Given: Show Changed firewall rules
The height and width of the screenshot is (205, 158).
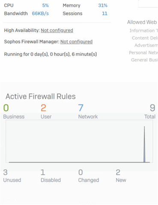Looking at the screenshot, I should (89, 176).
